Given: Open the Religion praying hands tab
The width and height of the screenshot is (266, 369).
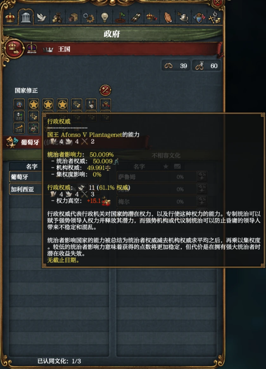Looking at the screenshot, I should 168,18.
